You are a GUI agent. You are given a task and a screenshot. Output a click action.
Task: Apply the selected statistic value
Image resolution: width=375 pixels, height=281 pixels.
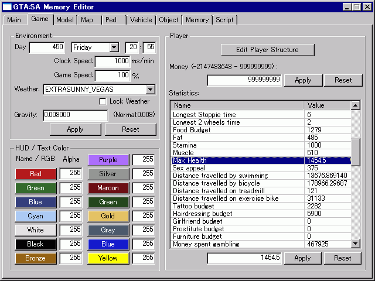[x=302, y=258]
